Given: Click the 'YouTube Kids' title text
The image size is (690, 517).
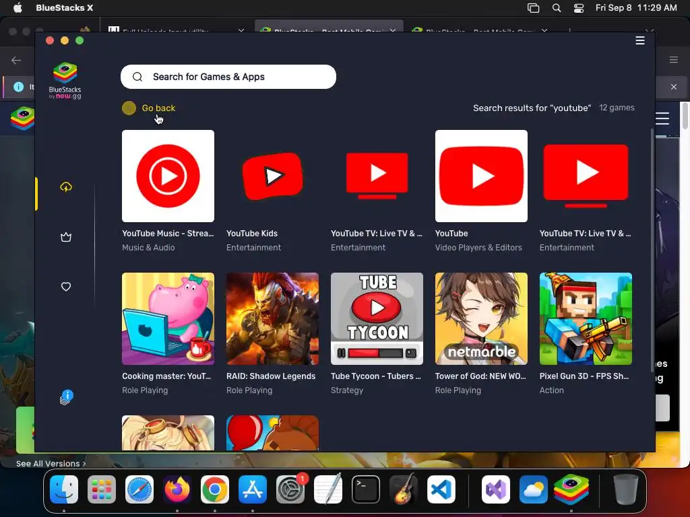Looking at the screenshot, I should coord(252,234).
